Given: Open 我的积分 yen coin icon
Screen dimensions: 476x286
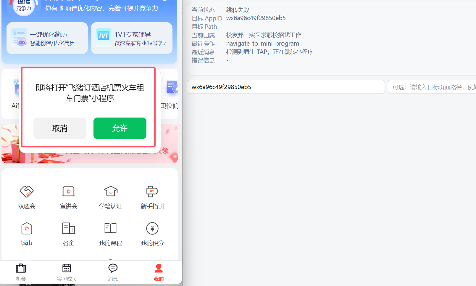Looking at the screenshot, I should click(152, 228).
